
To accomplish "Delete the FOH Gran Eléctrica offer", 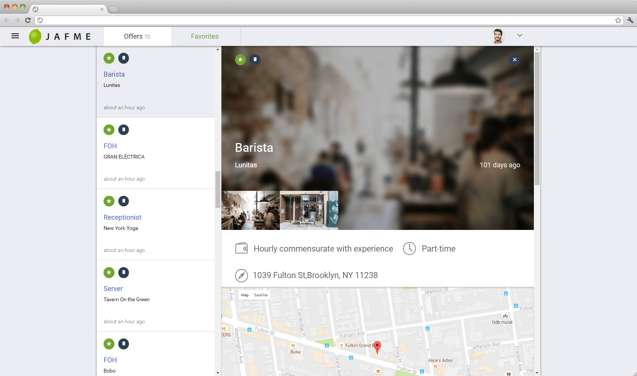I will (x=124, y=130).
